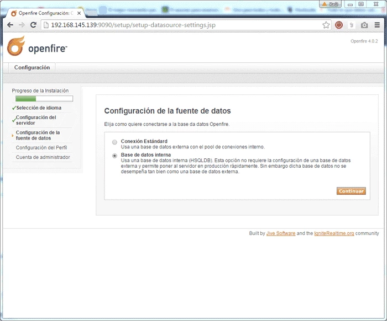This screenshot has height=321, width=387.
Task: Click the Continuar button
Action: tap(351, 191)
